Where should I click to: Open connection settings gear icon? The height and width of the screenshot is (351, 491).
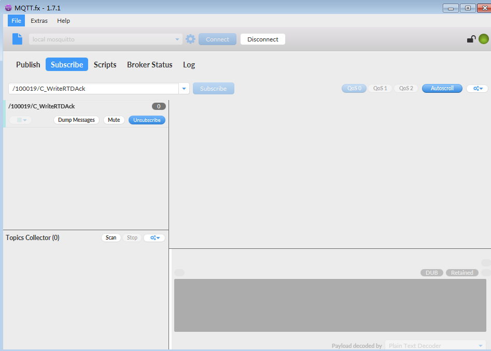point(190,39)
